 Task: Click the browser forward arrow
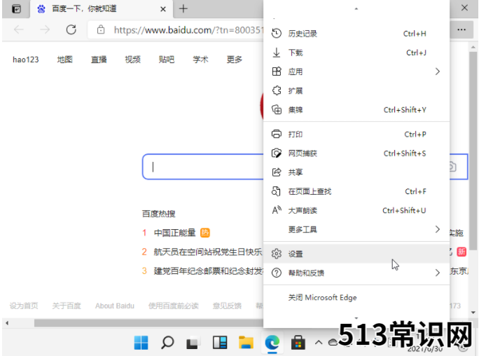(45, 29)
